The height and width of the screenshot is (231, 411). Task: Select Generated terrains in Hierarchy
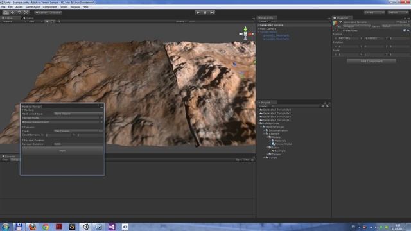[x=271, y=25]
